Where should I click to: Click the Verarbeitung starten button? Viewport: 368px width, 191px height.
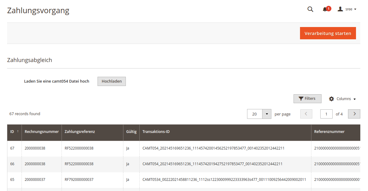click(328, 33)
